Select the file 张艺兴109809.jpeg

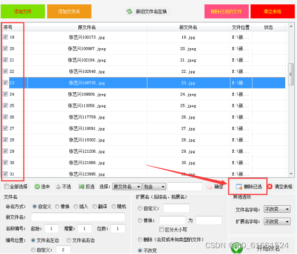click(x=87, y=94)
